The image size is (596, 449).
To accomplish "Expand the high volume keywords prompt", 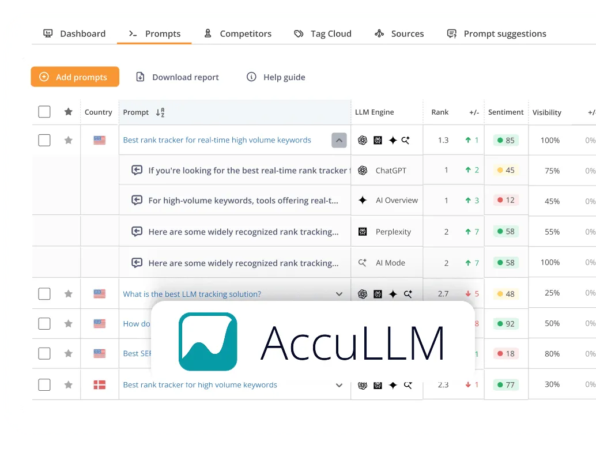I will pos(339,384).
